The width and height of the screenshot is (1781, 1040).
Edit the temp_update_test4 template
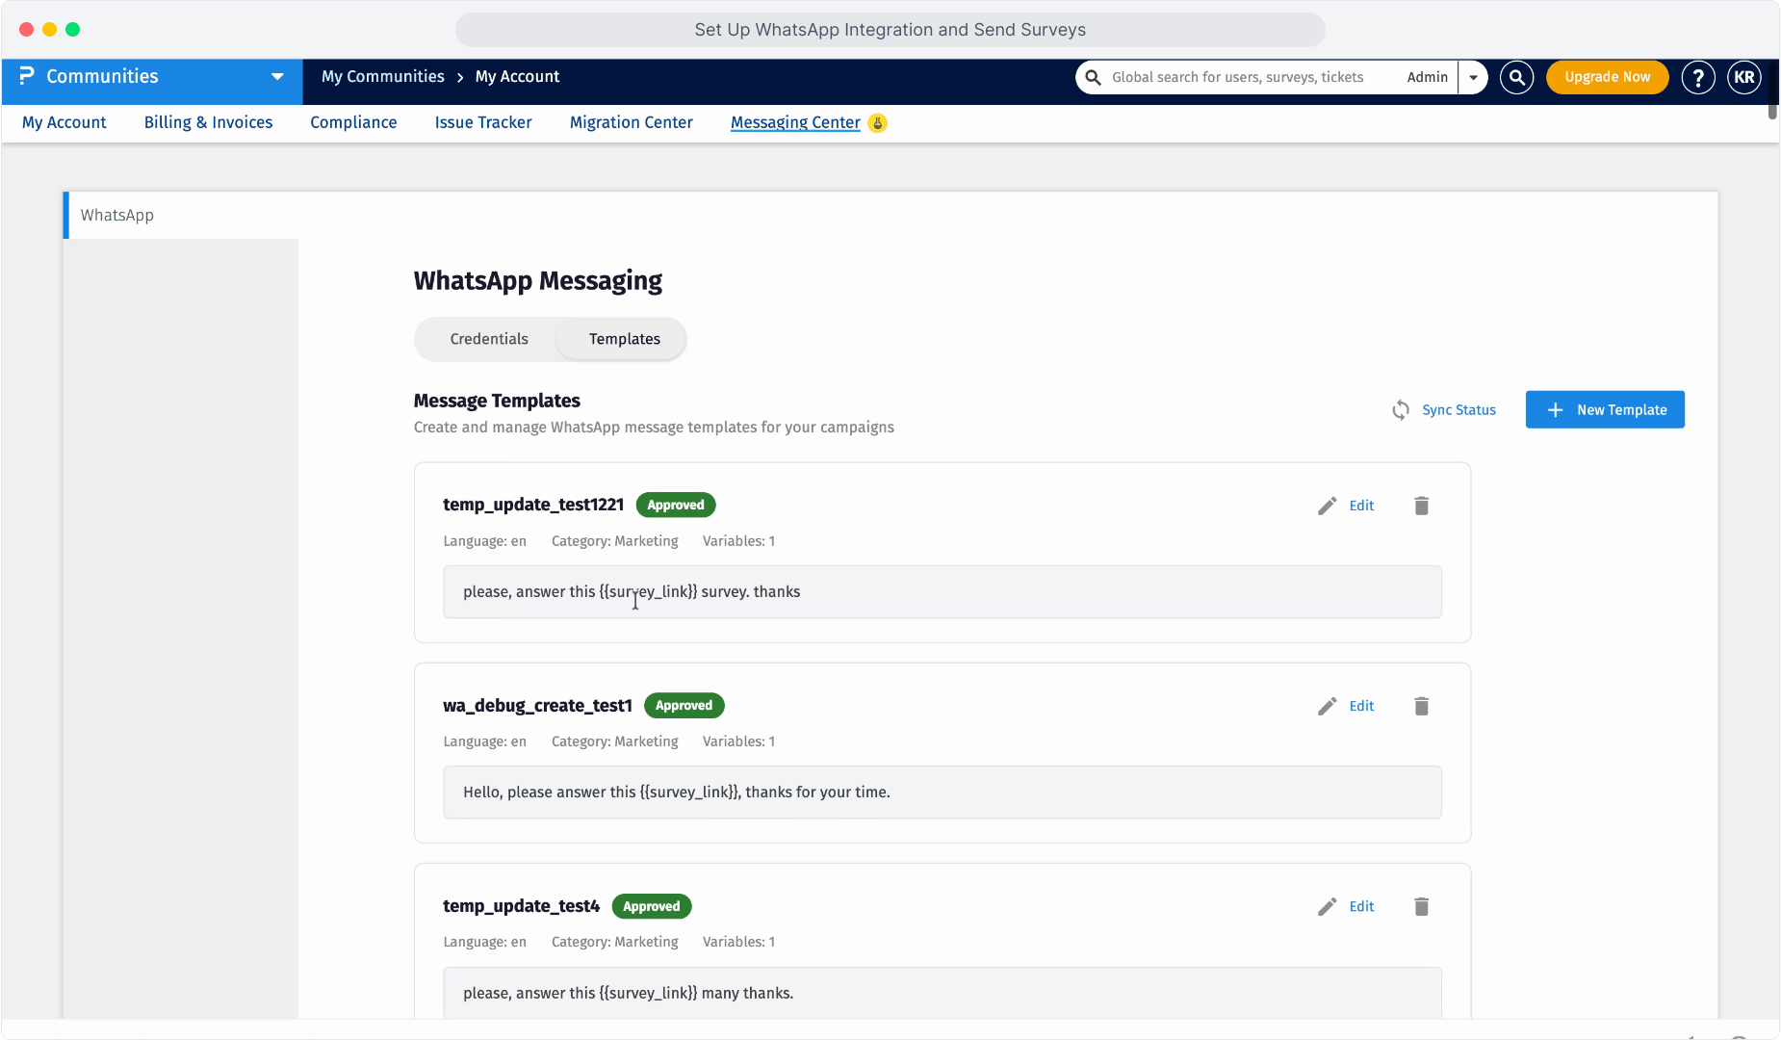click(1361, 906)
